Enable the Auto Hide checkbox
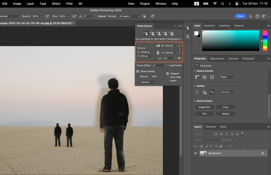 (x=168, y=77)
